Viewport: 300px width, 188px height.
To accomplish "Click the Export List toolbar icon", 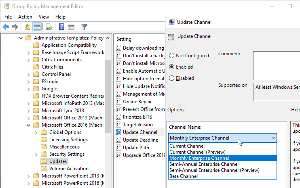I will (x=49, y=27).
